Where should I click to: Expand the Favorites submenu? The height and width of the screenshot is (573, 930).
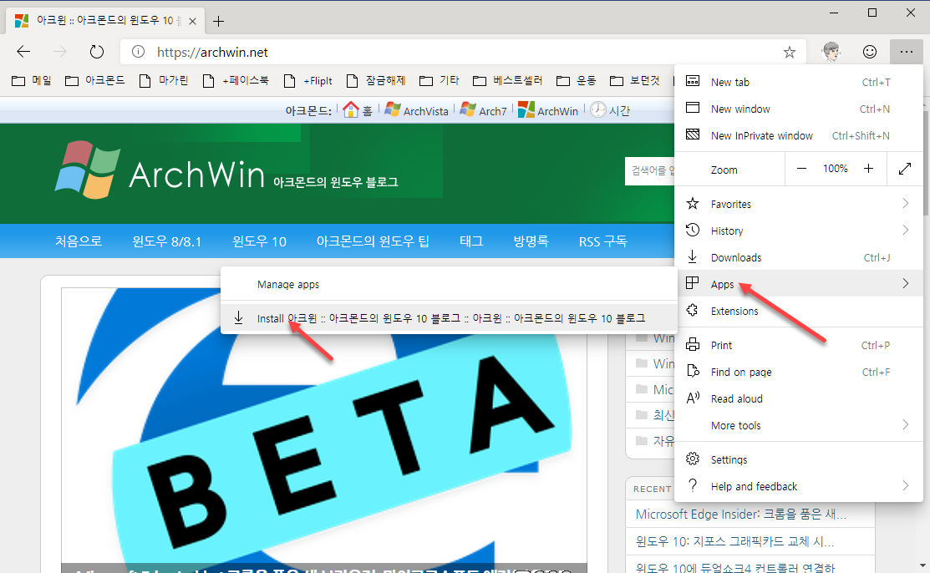(798, 204)
